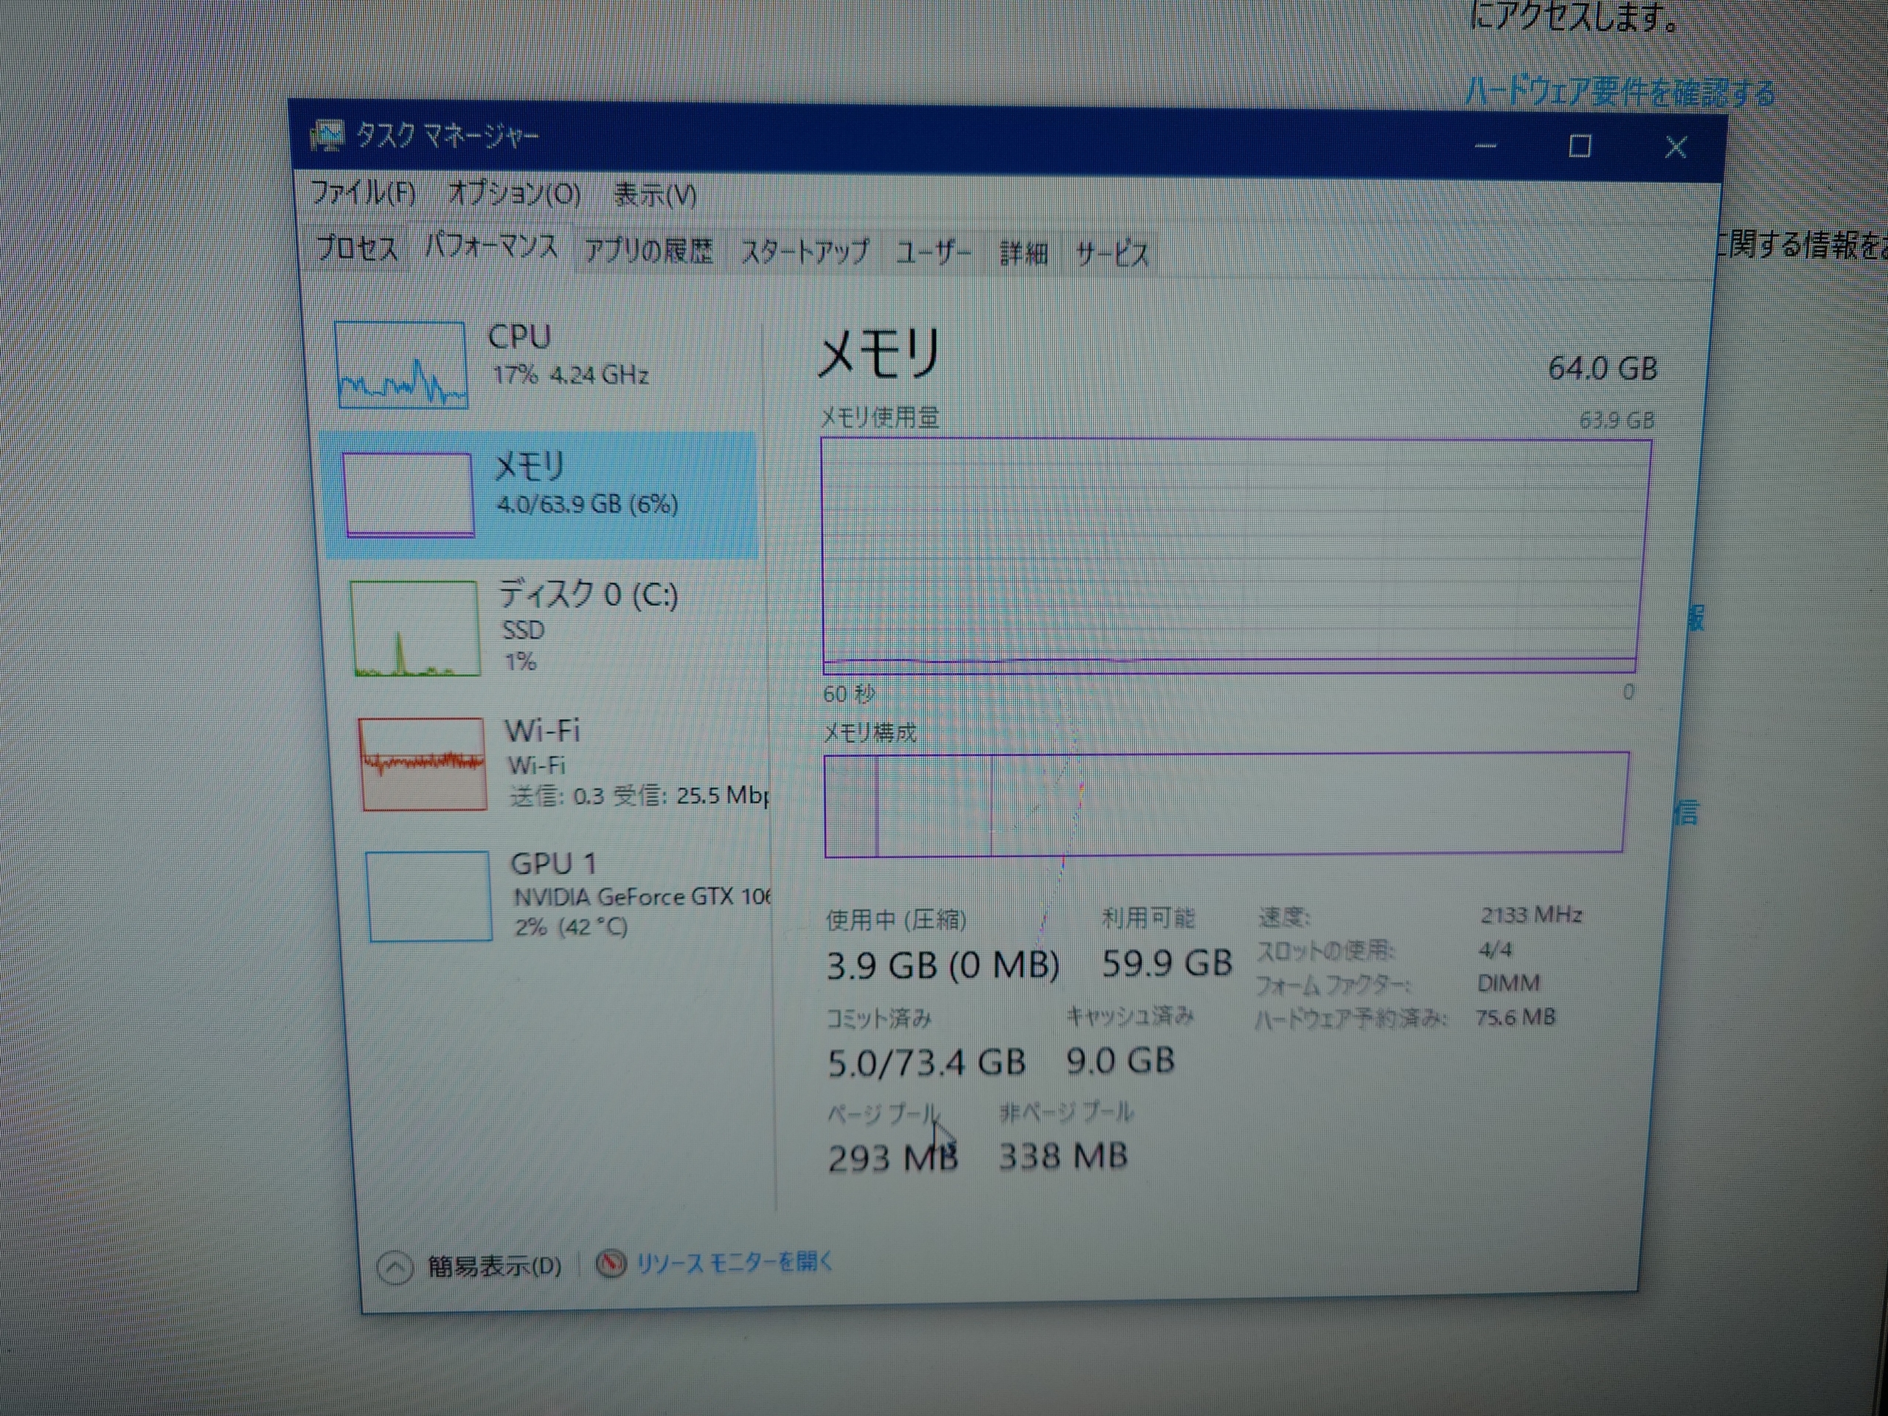Screen dimensions: 1888x1416
Task: Open リソース モニターを開く link
Action: [734, 1263]
